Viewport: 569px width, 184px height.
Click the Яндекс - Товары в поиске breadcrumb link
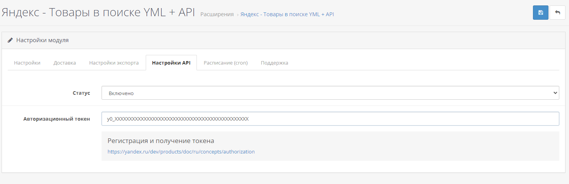point(287,14)
